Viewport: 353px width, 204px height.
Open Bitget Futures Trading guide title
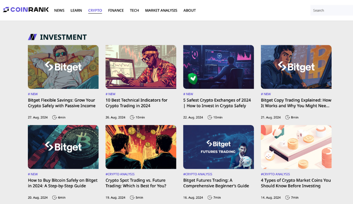[216, 183]
